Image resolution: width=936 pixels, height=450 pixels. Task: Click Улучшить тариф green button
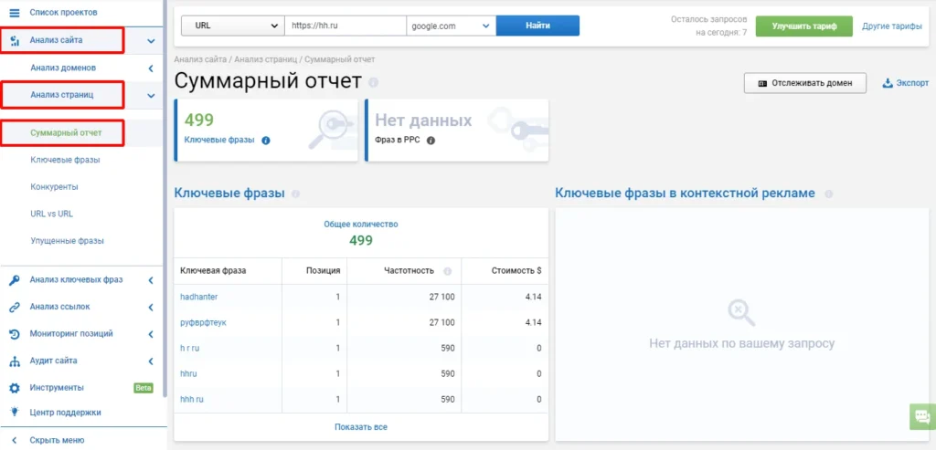[804, 26]
